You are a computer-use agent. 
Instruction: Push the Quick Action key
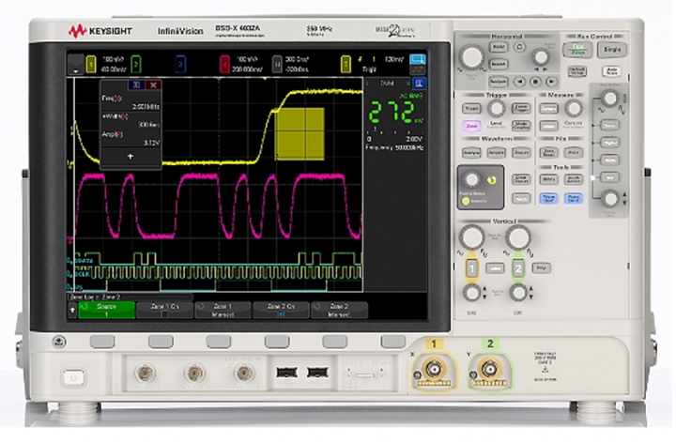pyautogui.click(x=574, y=179)
